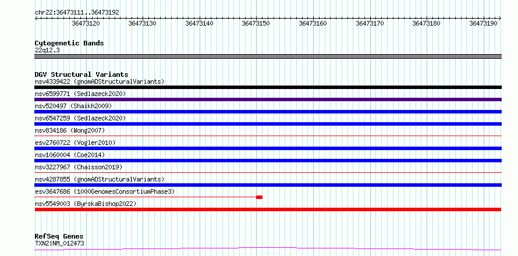
Task: Click the blue nsv520497 variant bar
Action: tap(268, 112)
